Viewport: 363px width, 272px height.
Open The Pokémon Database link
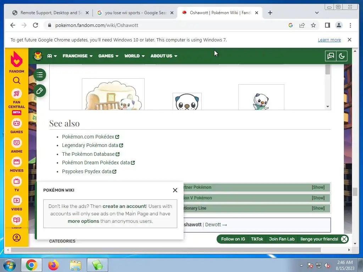point(90,154)
